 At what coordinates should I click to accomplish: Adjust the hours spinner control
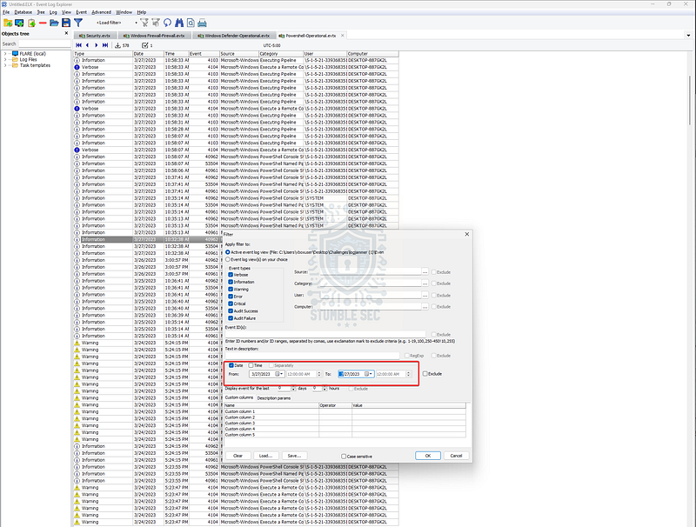click(x=325, y=389)
